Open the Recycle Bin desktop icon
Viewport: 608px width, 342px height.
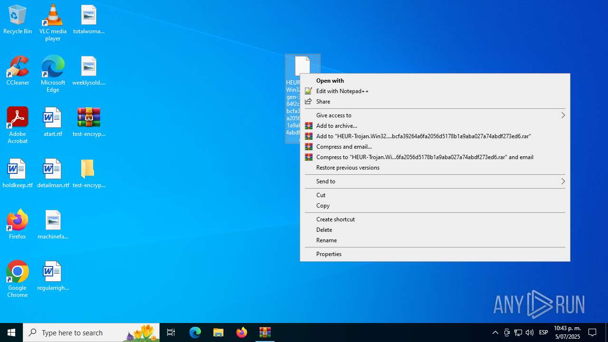coord(18,20)
